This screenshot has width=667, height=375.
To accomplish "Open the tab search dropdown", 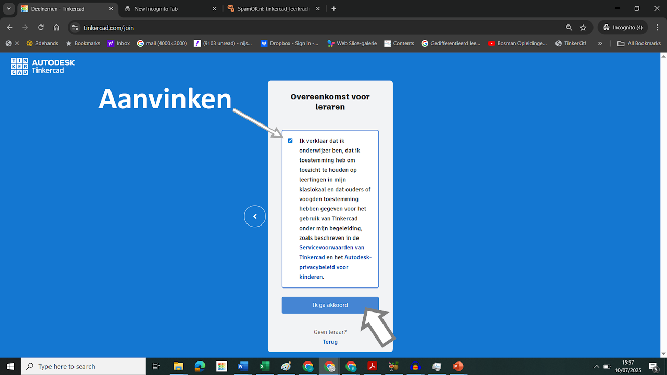I will [x=9, y=9].
